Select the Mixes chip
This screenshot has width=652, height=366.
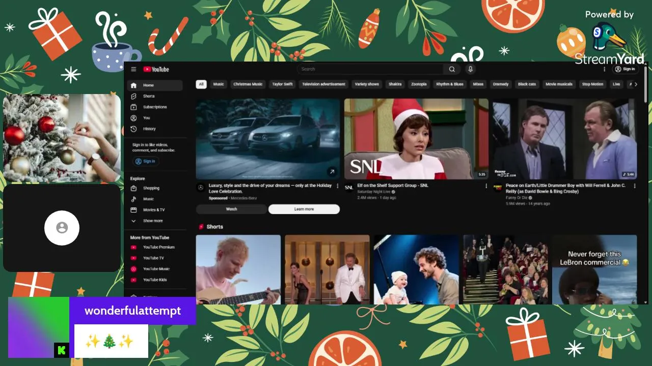[478, 84]
